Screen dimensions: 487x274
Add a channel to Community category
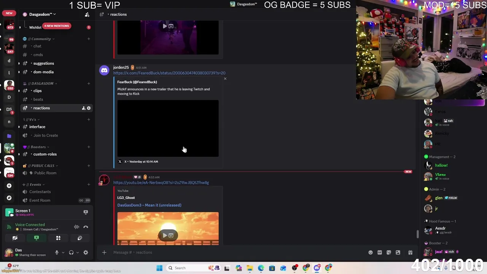point(89,39)
